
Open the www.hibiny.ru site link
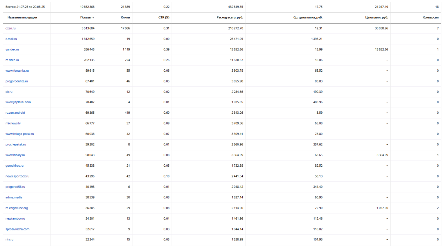[15, 155]
